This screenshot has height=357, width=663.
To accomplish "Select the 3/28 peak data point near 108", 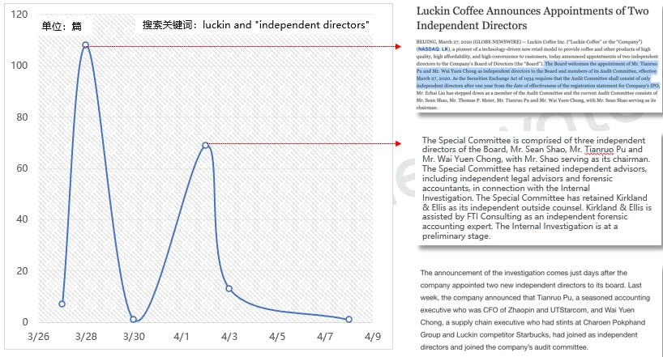I will (85, 45).
